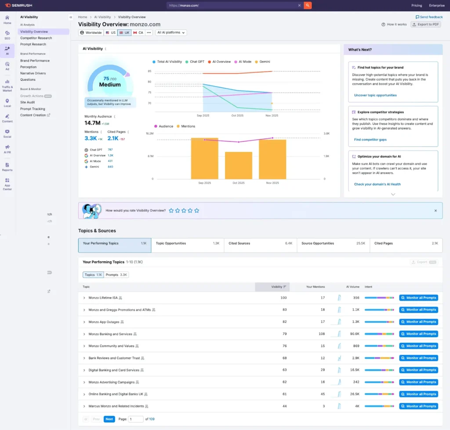Click the orange search button
Screen dimensions: 450x430
tap(308, 5)
